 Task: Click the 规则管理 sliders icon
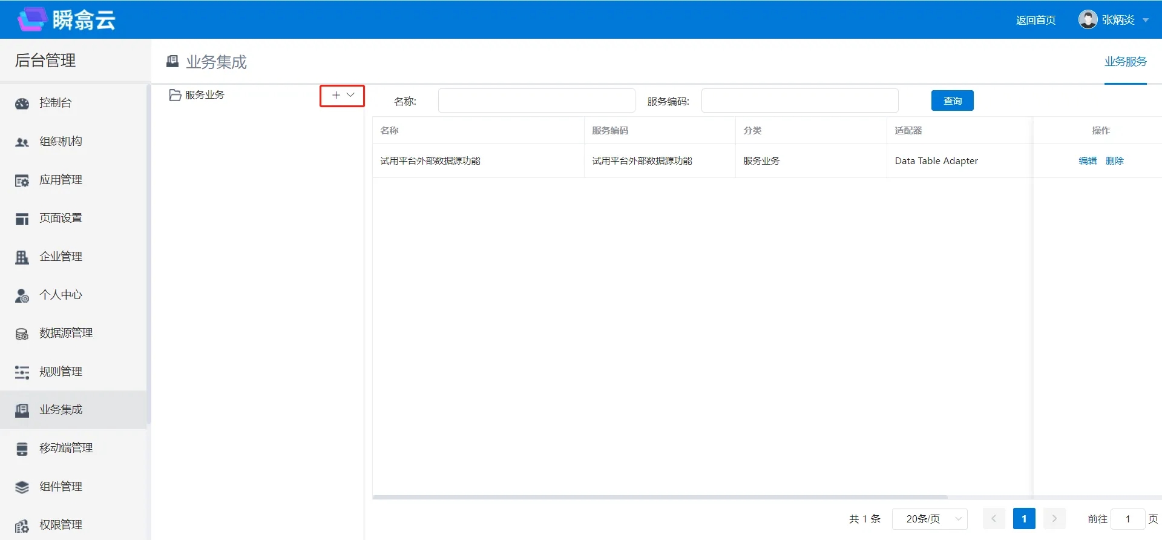22,372
